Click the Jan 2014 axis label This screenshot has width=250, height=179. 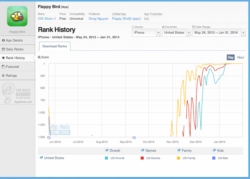pyautogui.click(x=220, y=142)
